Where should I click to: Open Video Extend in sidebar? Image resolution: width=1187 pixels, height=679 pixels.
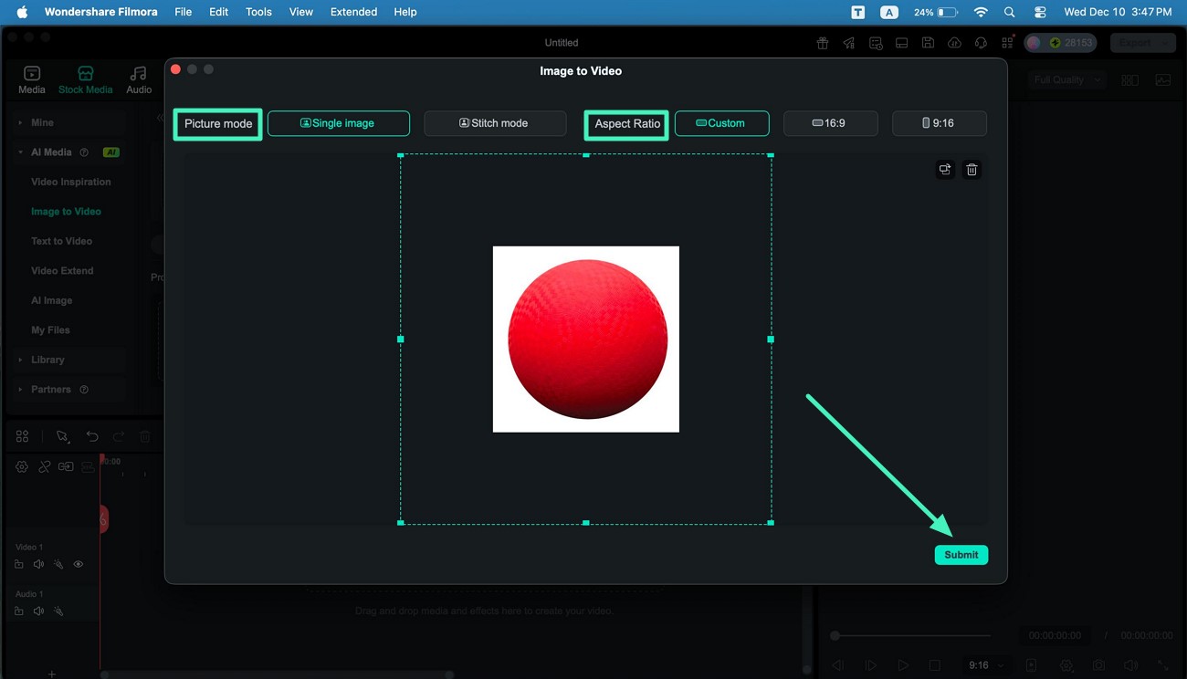(62, 271)
